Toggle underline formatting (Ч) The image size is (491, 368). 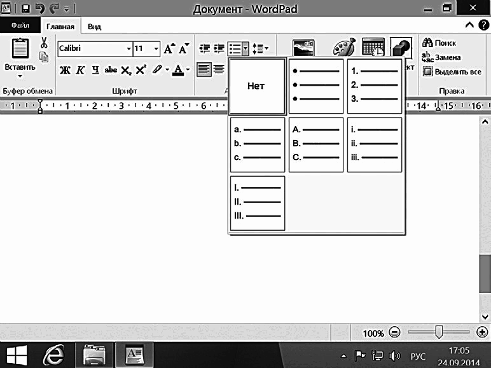point(95,70)
